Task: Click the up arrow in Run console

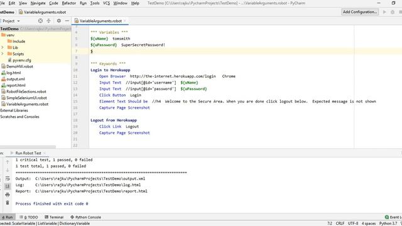Action: click(8, 162)
